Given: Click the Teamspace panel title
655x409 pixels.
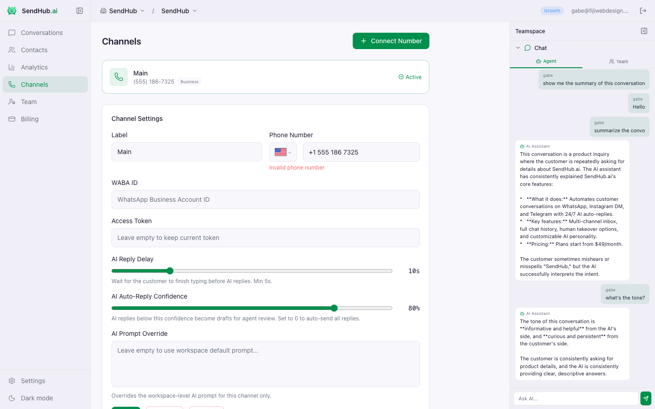Looking at the screenshot, I should coord(530,31).
